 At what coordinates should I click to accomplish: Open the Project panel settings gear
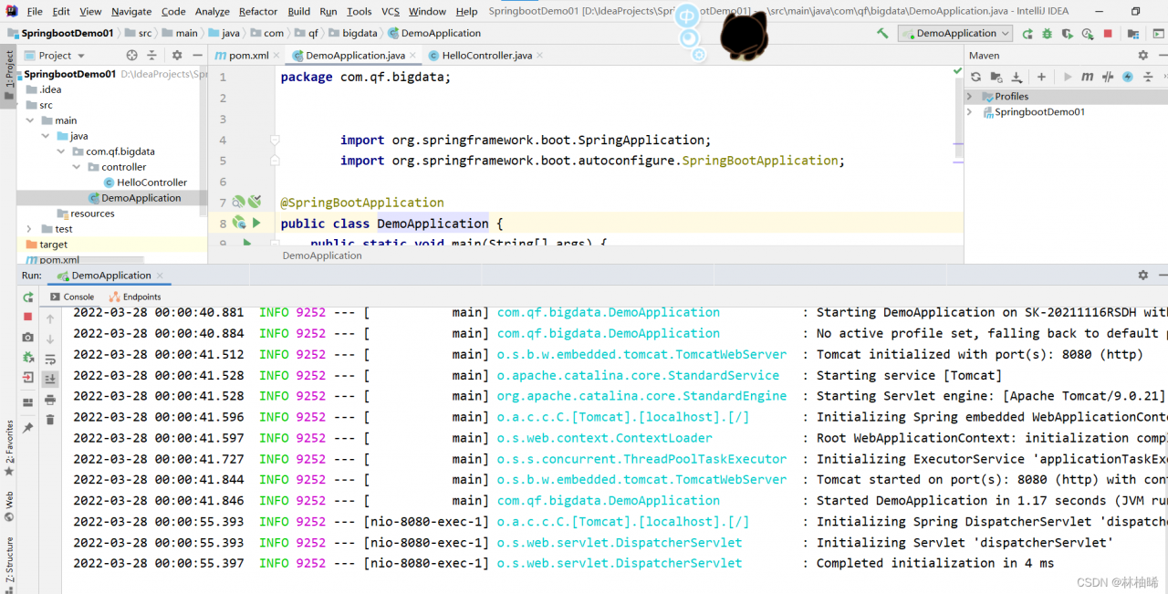click(177, 56)
